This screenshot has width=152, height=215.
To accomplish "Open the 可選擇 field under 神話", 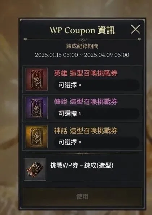I will [x=97, y=142].
